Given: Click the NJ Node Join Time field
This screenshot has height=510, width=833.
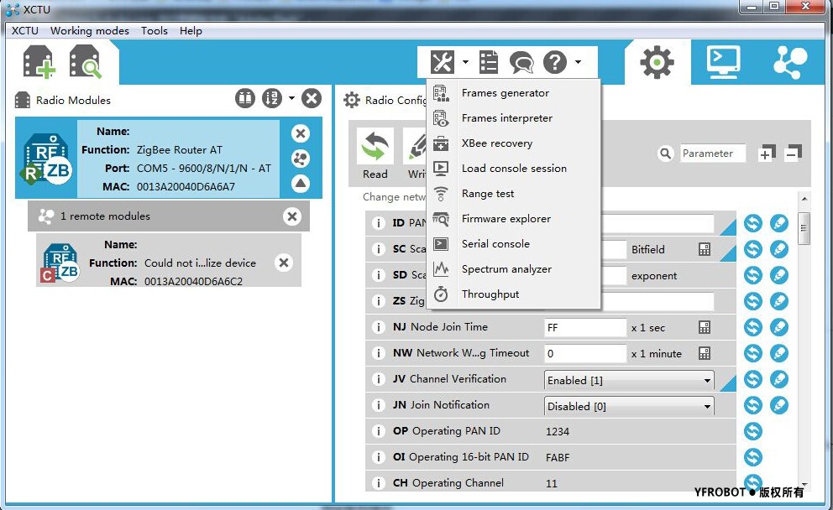Looking at the screenshot, I should [585, 327].
